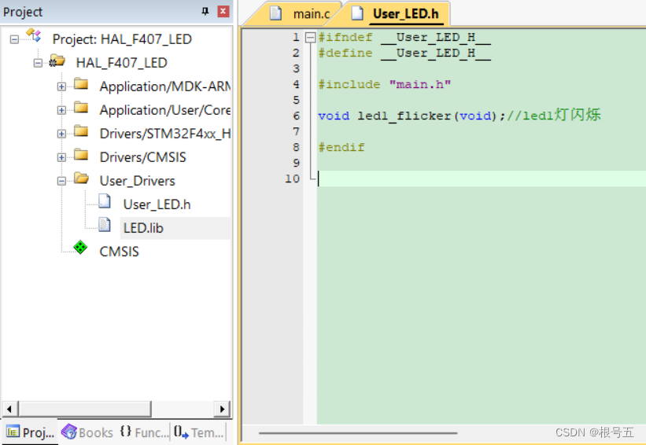Select Application/User/Core group label
The height and width of the screenshot is (445, 646).
click(x=164, y=110)
